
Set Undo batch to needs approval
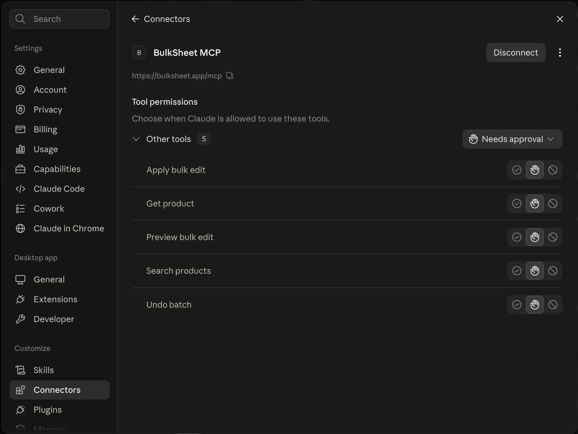click(x=535, y=305)
